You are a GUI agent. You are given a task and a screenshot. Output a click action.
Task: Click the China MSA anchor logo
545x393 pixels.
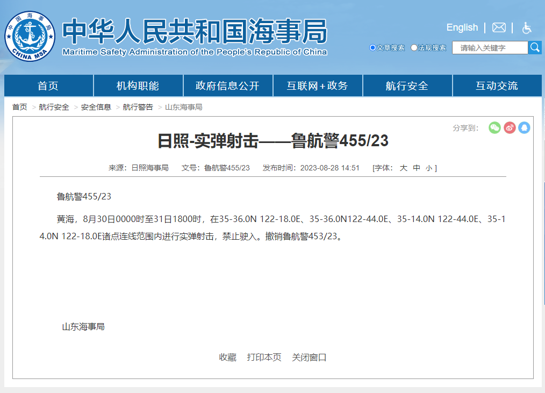point(30,36)
